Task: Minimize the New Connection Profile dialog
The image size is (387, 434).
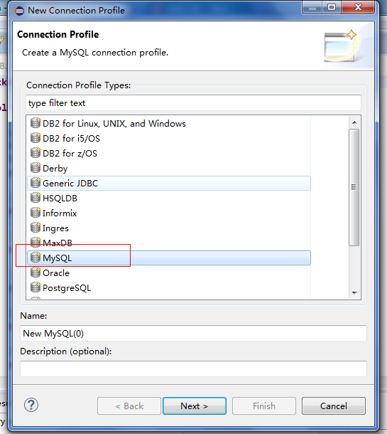Action: tap(312, 8)
